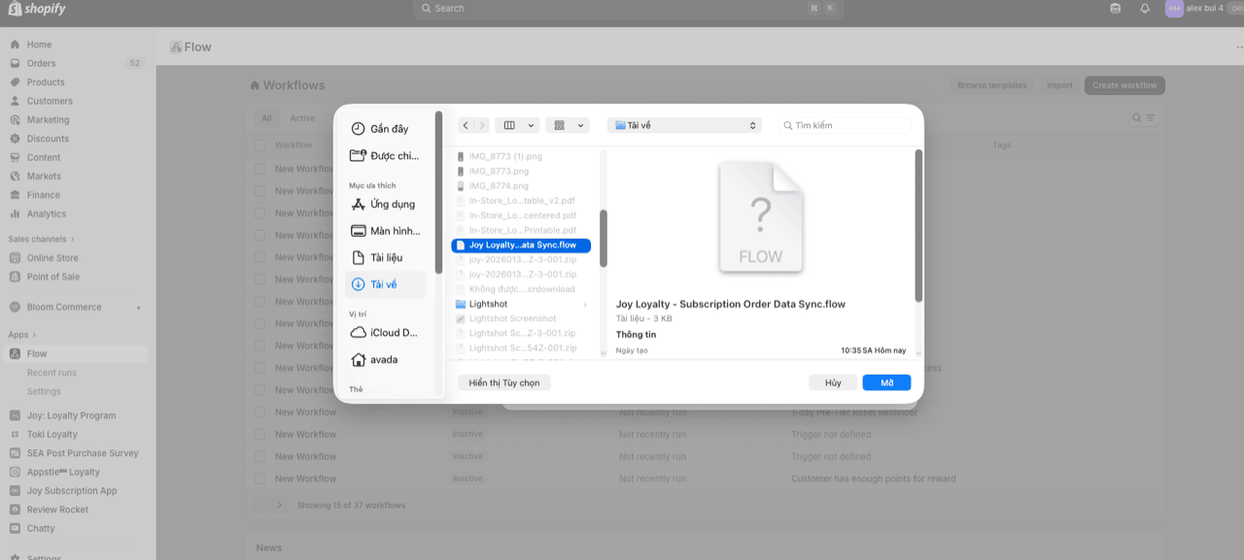Go forward in file dialog navigation

[x=481, y=125]
